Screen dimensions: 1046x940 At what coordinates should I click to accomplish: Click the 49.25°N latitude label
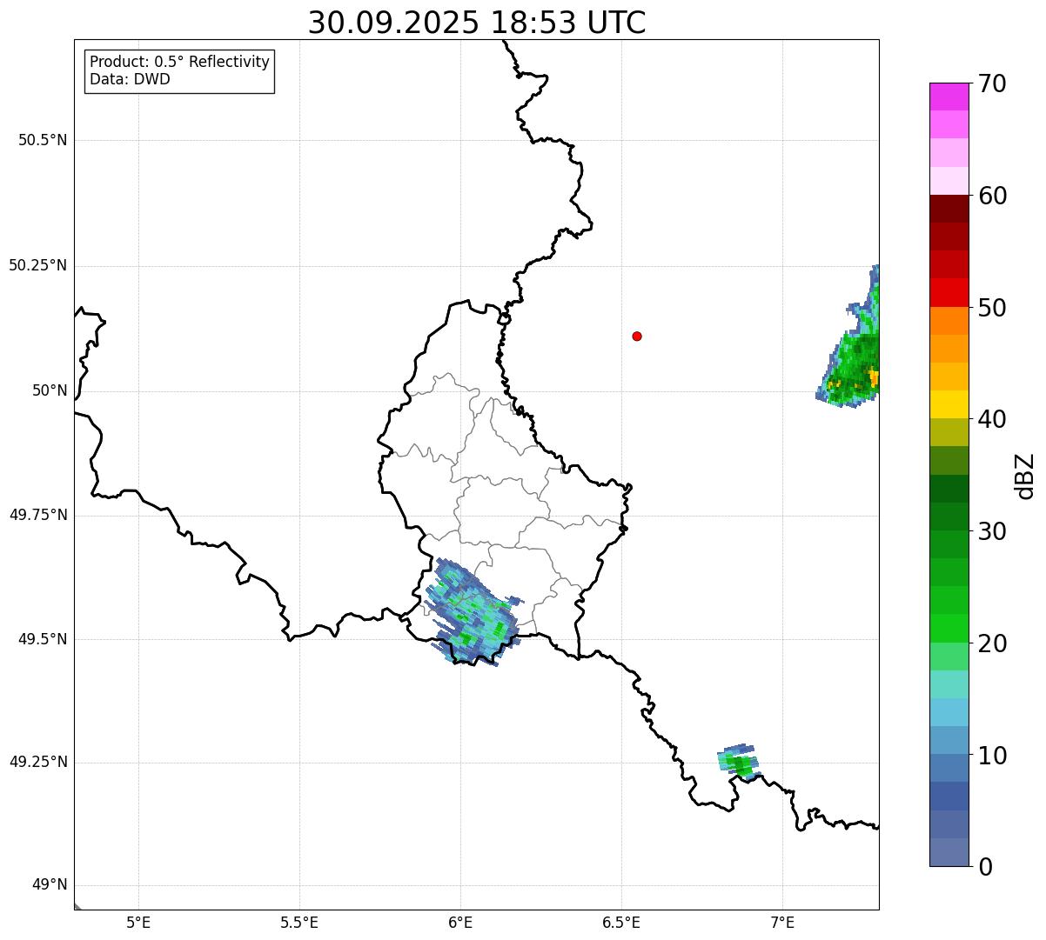click(x=38, y=762)
